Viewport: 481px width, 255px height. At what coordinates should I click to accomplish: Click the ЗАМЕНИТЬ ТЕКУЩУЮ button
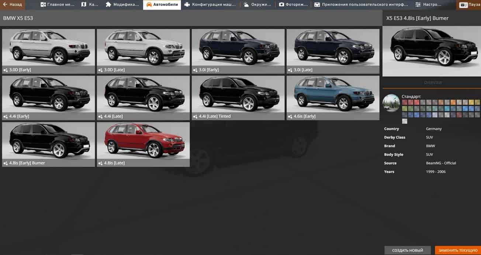(458, 250)
